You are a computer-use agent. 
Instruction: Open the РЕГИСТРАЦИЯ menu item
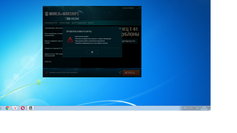pos(65,23)
